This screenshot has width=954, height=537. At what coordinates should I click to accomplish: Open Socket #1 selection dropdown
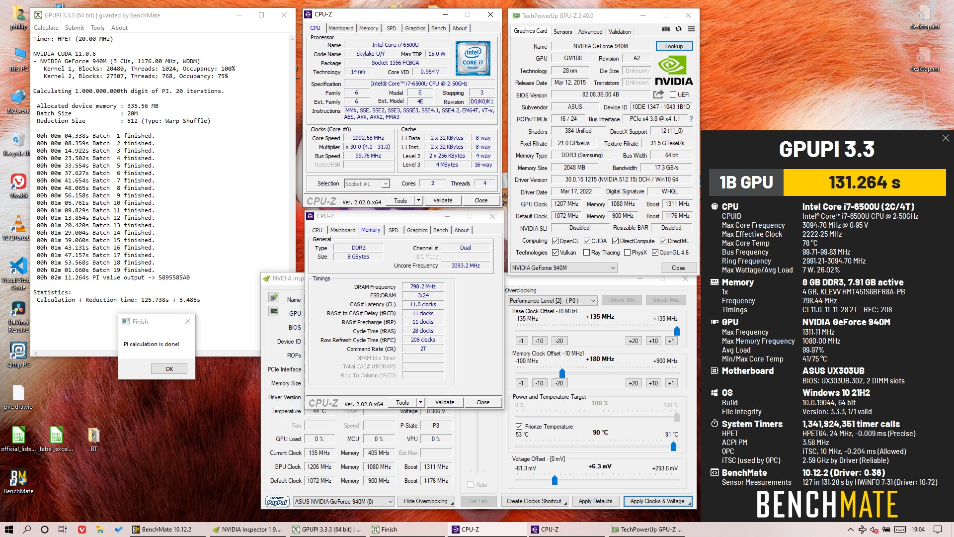(x=367, y=184)
